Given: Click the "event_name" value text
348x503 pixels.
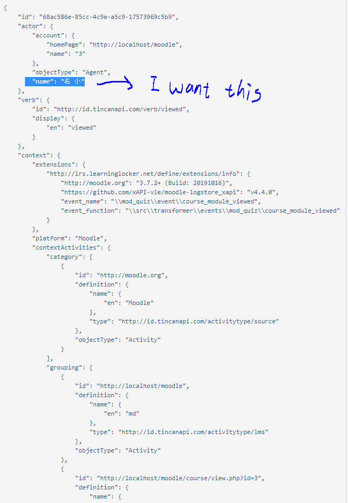Looking at the screenshot, I should pos(184,201).
